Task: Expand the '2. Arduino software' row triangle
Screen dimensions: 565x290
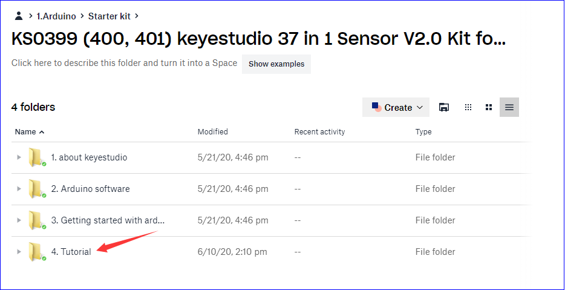Action: pyautogui.click(x=19, y=189)
